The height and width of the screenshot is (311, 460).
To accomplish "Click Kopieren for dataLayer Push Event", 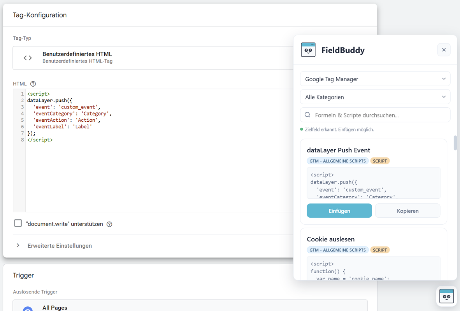I will click(407, 211).
